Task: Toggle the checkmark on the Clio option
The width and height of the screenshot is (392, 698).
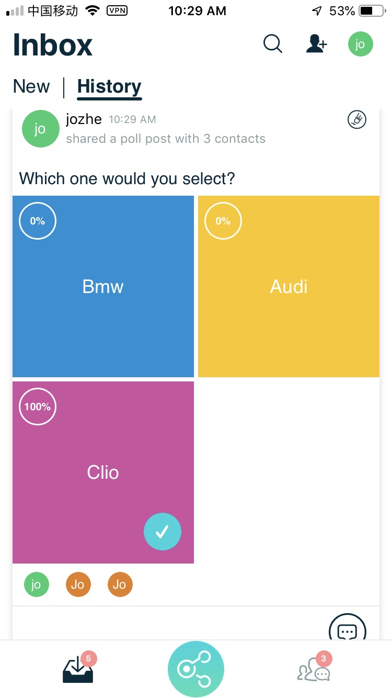Action: (x=163, y=532)
